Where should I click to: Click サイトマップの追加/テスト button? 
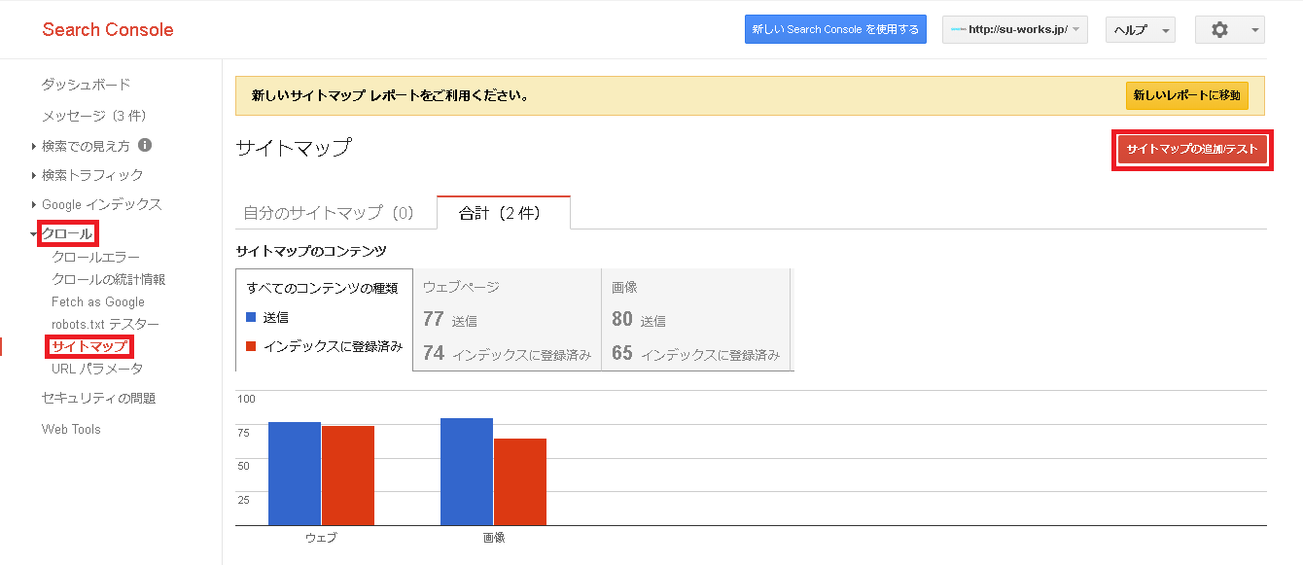tap(1191, 150)
